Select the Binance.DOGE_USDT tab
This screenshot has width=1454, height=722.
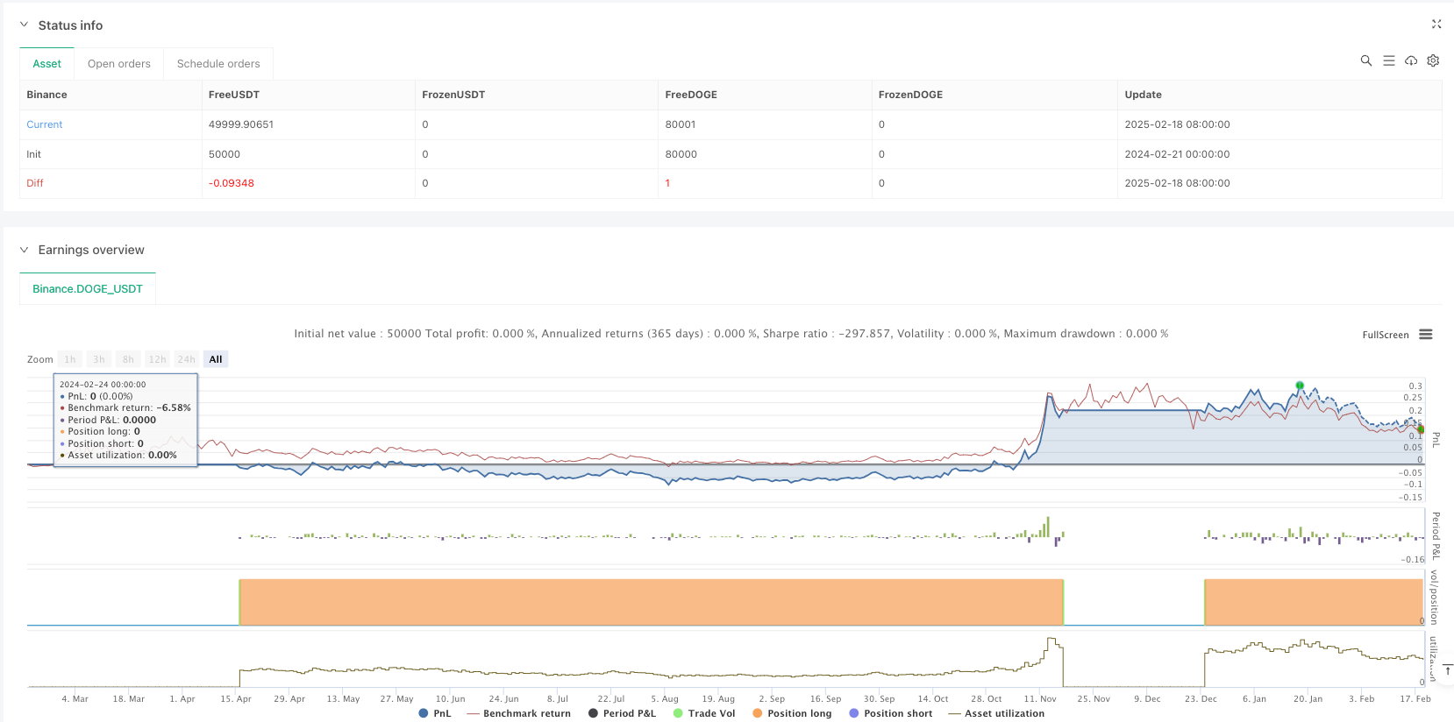pyautogui.click(x=88, y=288)
